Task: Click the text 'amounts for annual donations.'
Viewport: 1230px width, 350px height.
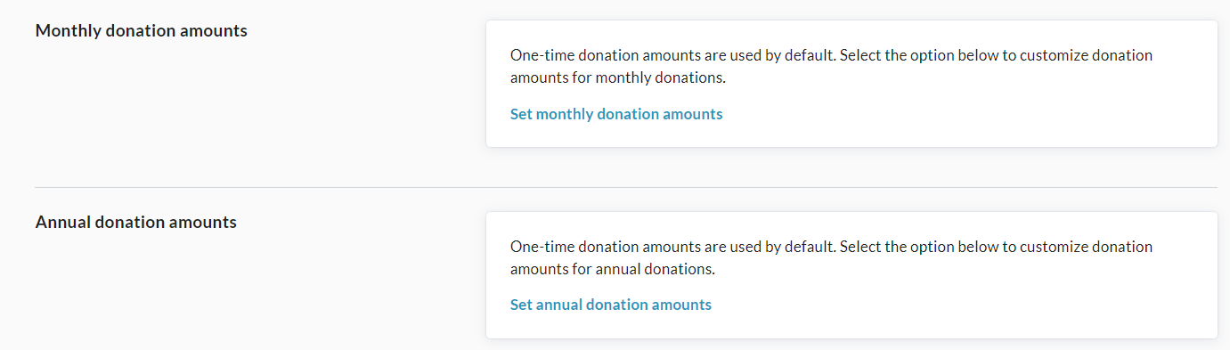Action: pos(613,268)
